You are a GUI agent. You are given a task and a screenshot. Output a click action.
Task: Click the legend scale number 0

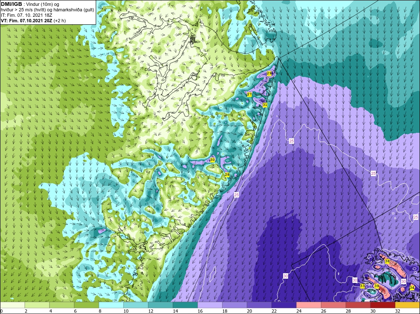pyautogui.click(x=1, y=311)
